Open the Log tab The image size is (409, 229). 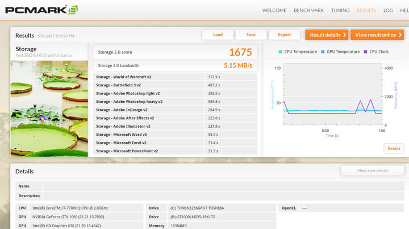(388, 10)
